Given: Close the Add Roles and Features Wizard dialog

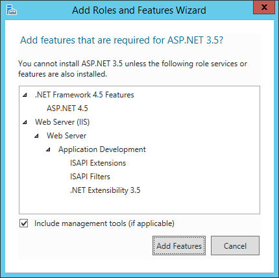Looking at the screenshot, I should tap(264, 7).
